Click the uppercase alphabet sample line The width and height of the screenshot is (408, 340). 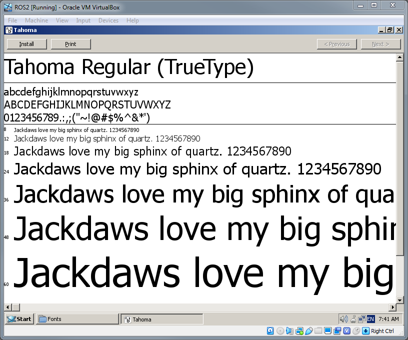coord(87,105)
